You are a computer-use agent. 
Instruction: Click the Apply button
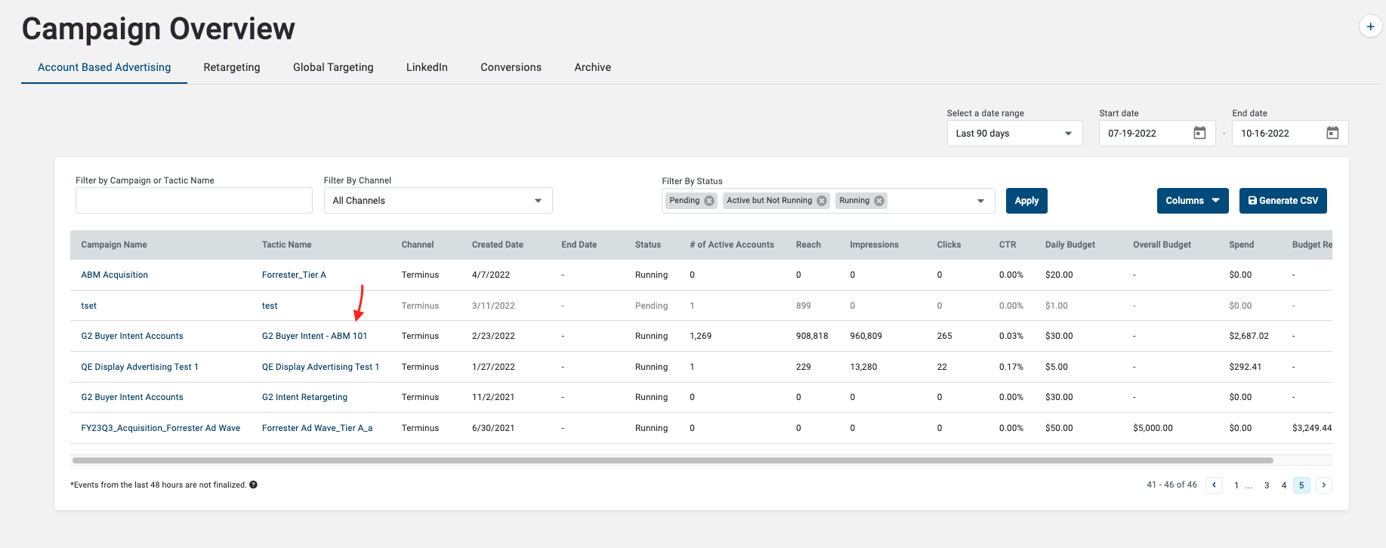click(1026, 201)
